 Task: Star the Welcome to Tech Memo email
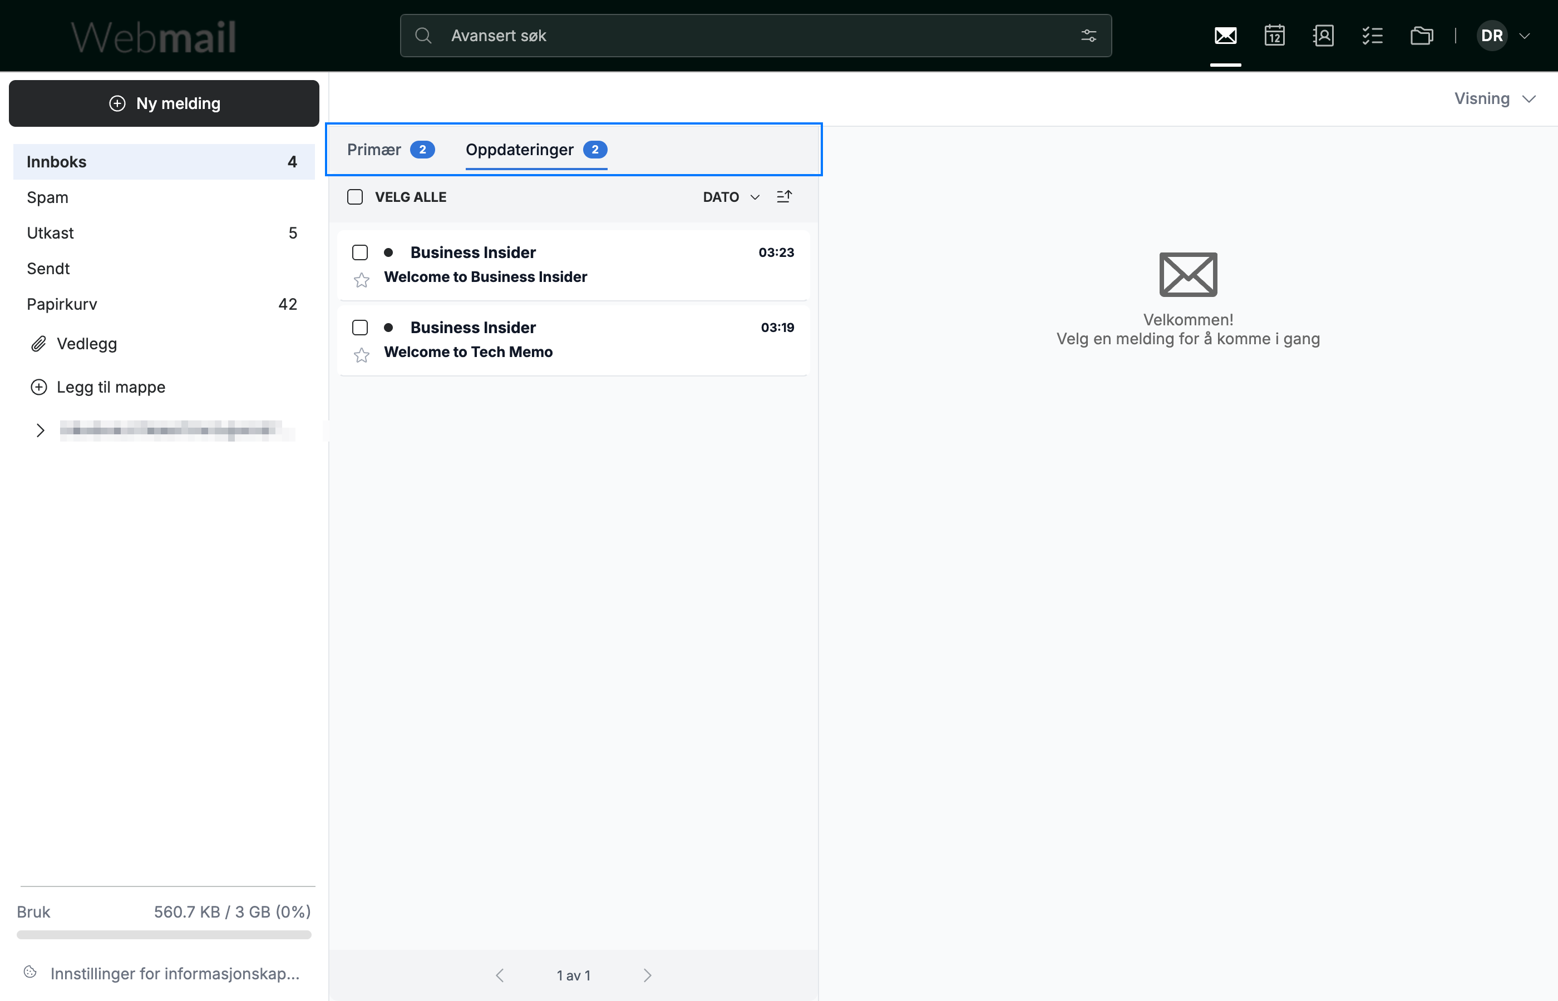point(362,355)
